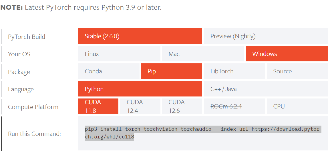Switch language to C++ / Java
This screenshot has height=155, width=332.
(265, 89)
